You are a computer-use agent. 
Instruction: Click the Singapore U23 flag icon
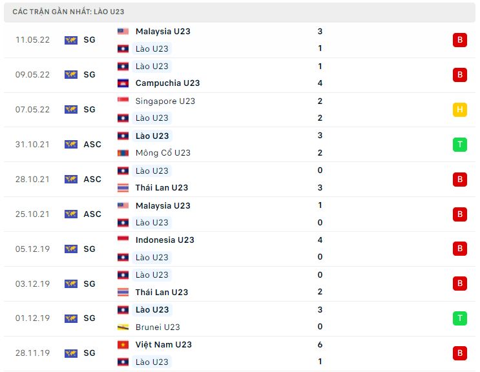click(x=123, y=101)
